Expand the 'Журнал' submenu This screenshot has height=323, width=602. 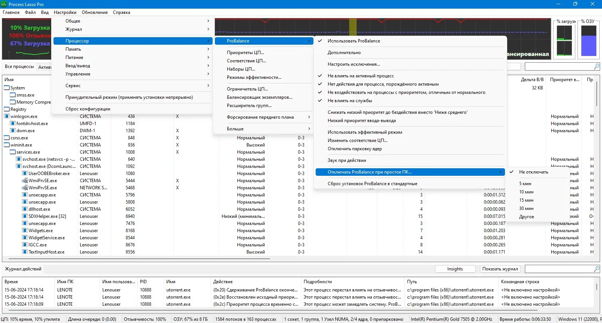click(x=133, y=29)
